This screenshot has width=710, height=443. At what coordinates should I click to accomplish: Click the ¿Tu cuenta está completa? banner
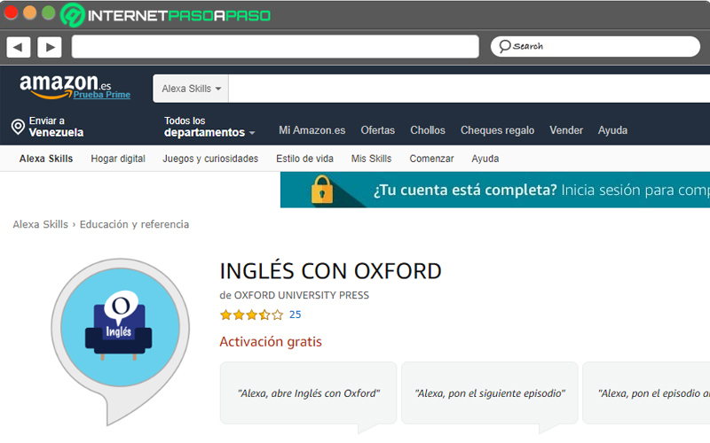click(x=495, y=190)
